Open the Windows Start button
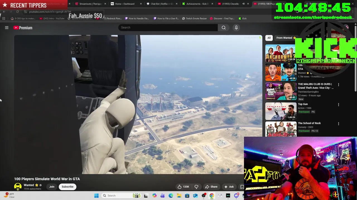The image size is (357, 200). point(96,196)
